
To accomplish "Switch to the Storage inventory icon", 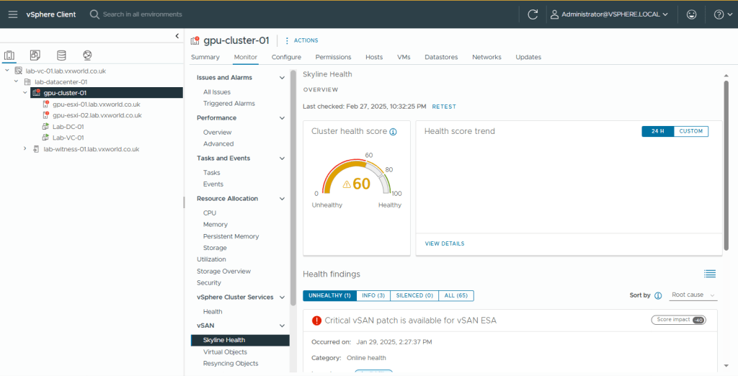I will (x=61, y=55).
